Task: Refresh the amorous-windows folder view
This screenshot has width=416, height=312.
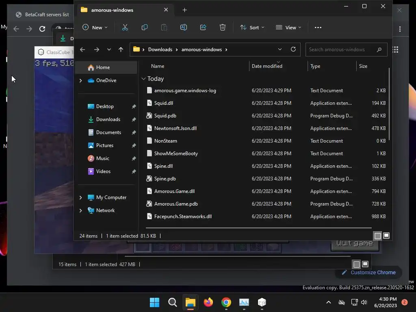Action: tap(293, 49)
